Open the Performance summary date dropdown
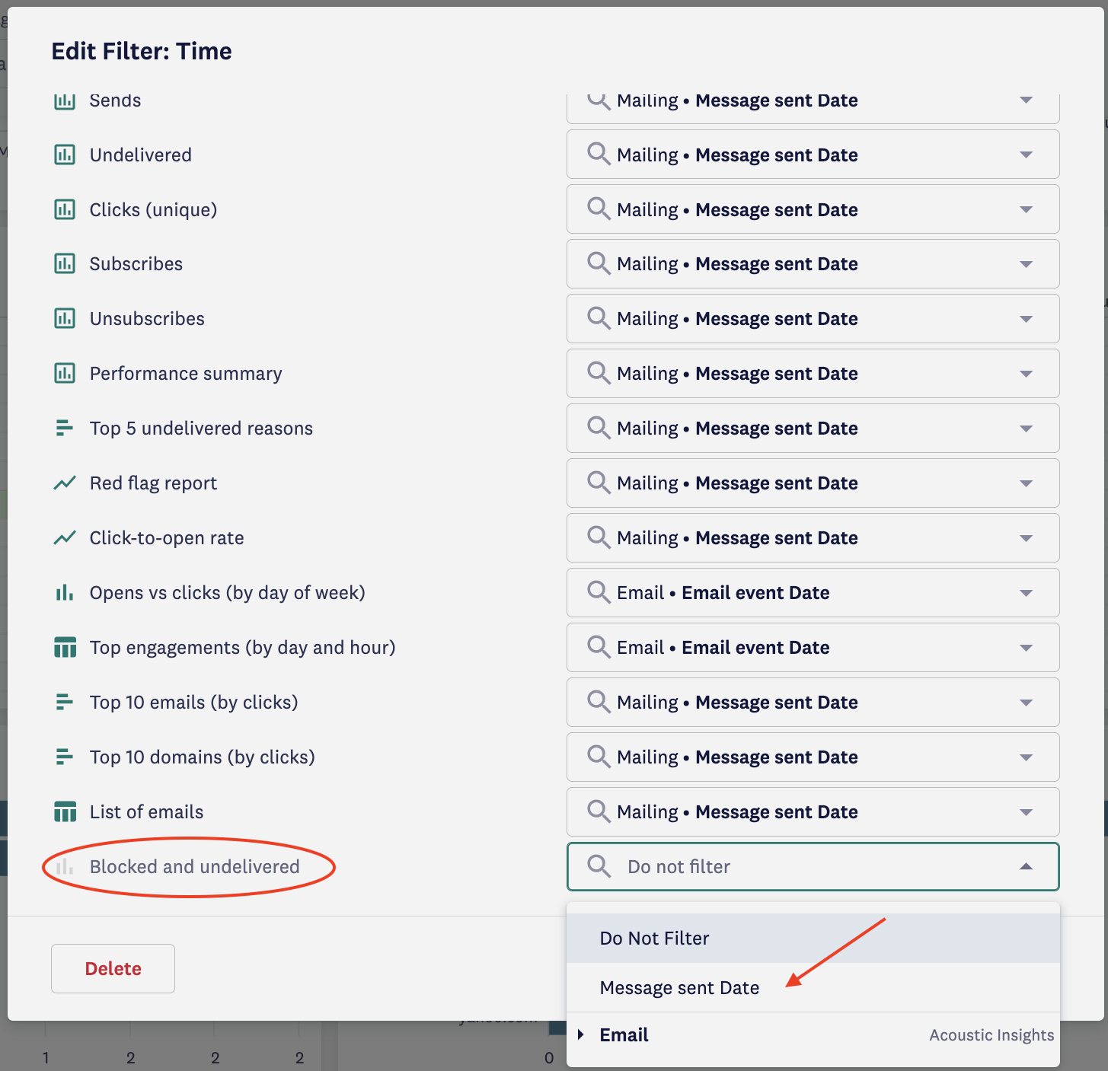Screen dimensions: 1108x1071 point(1026,374)
